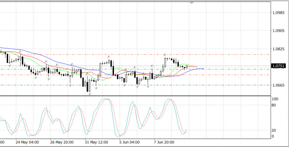Viewport: 289px width, 147px height.
Task: Click the stochastic 0 level label
Action: tap(273, 136)
